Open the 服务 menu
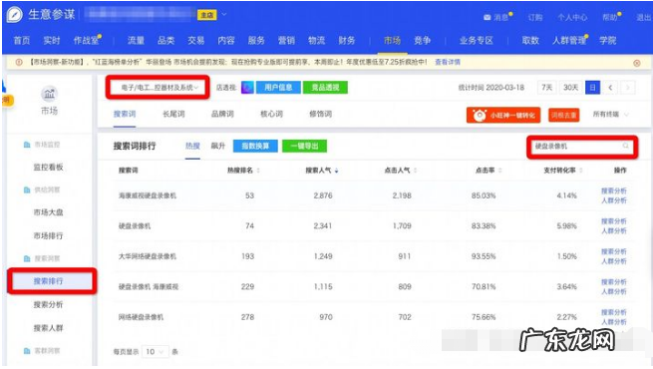Viewport: 653px width, 369px height. coord(256,41)
